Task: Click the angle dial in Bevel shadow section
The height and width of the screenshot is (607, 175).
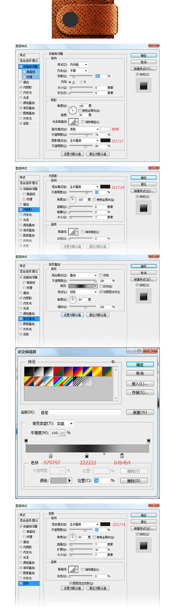Action: click(x=72, y=110)
